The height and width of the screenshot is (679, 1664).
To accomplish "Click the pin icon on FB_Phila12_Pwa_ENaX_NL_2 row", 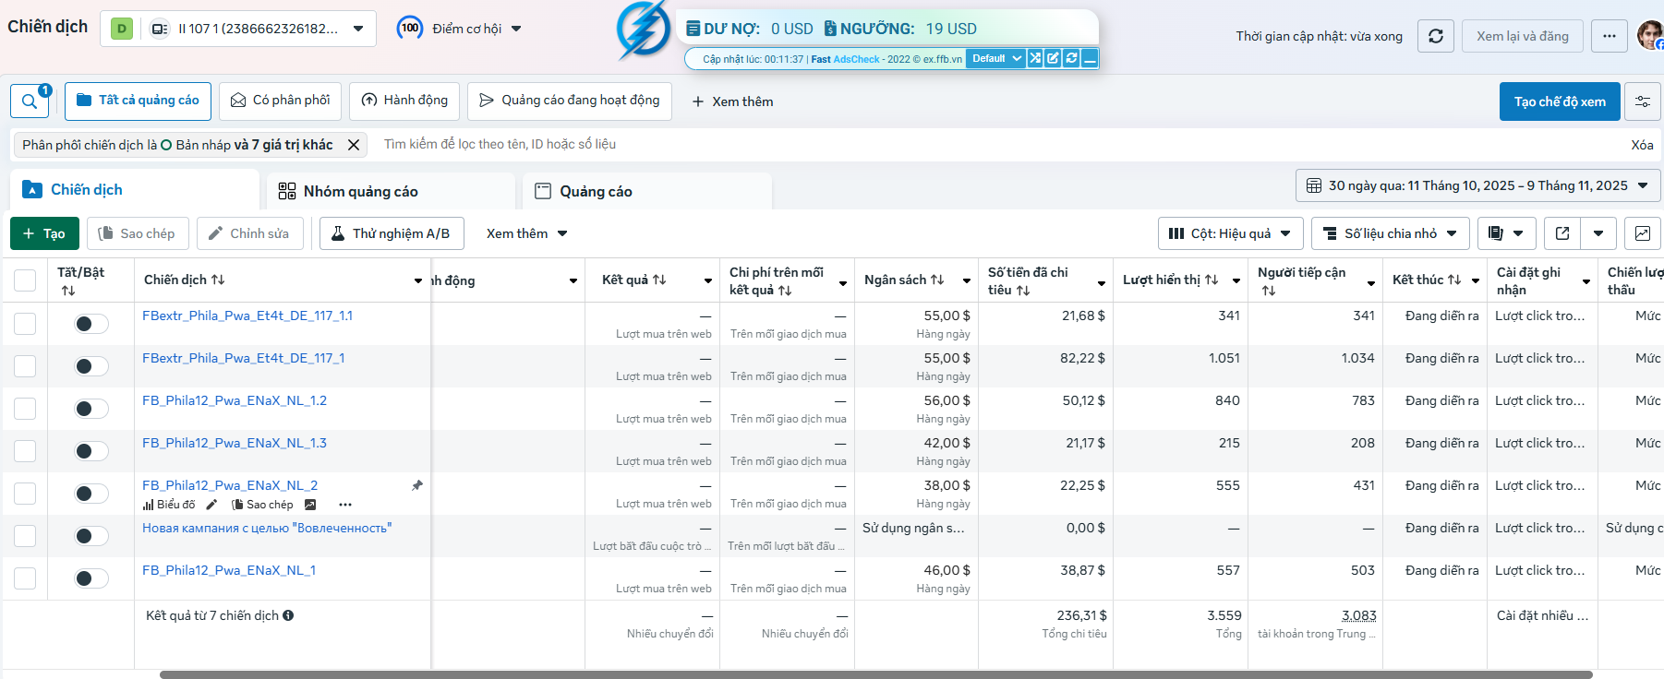I will click(417, 485).
